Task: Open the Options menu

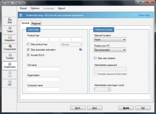Action: click(x=35, y=8)
